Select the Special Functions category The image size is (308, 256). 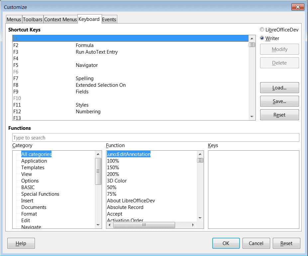point(40,194)
